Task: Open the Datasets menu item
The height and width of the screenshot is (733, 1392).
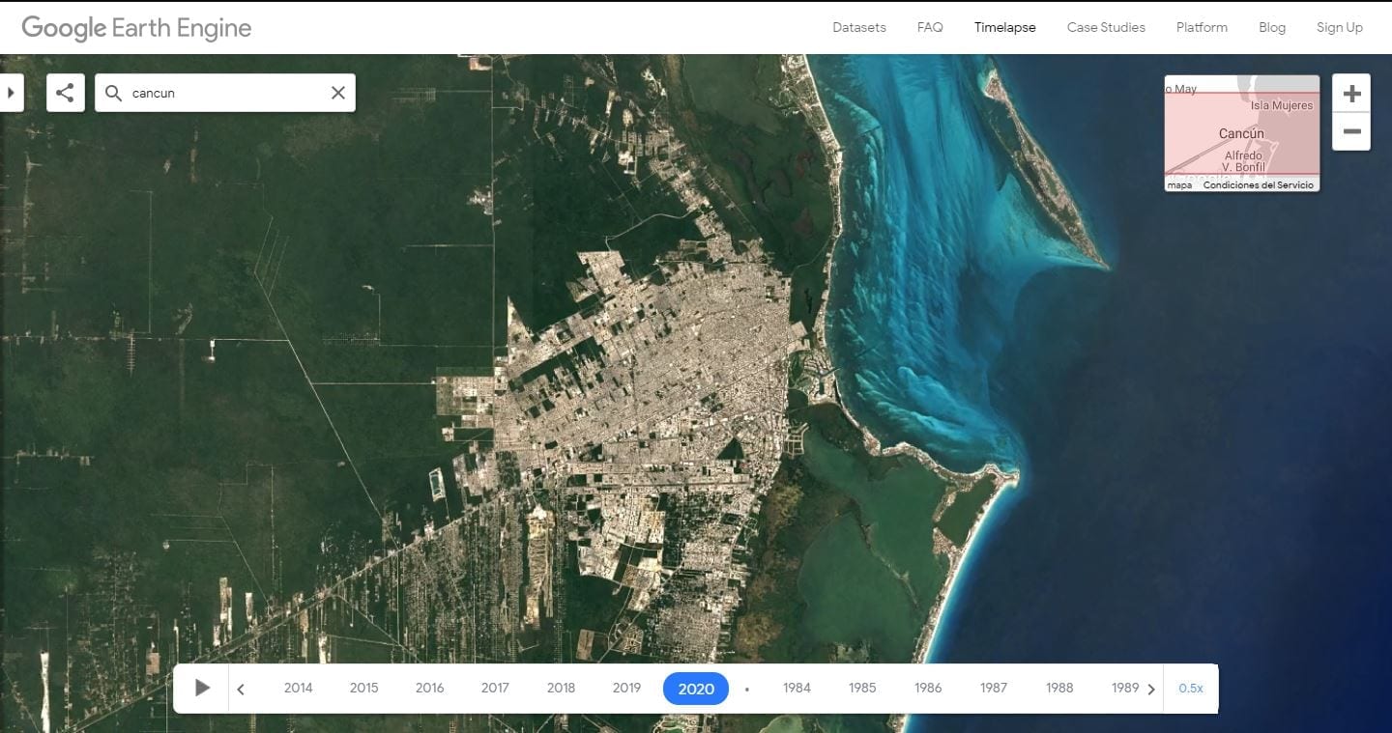Action: tap(858, 27)
